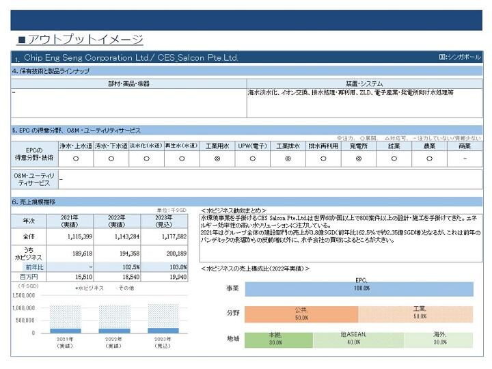Viewport: 492px width, 369px height.
Task: Click the double-circle symbol under 発電所
Action: pos(359,159)
